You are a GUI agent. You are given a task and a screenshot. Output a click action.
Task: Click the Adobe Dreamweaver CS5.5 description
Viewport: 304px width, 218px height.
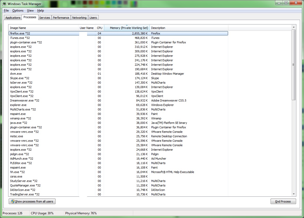point(169,100)
